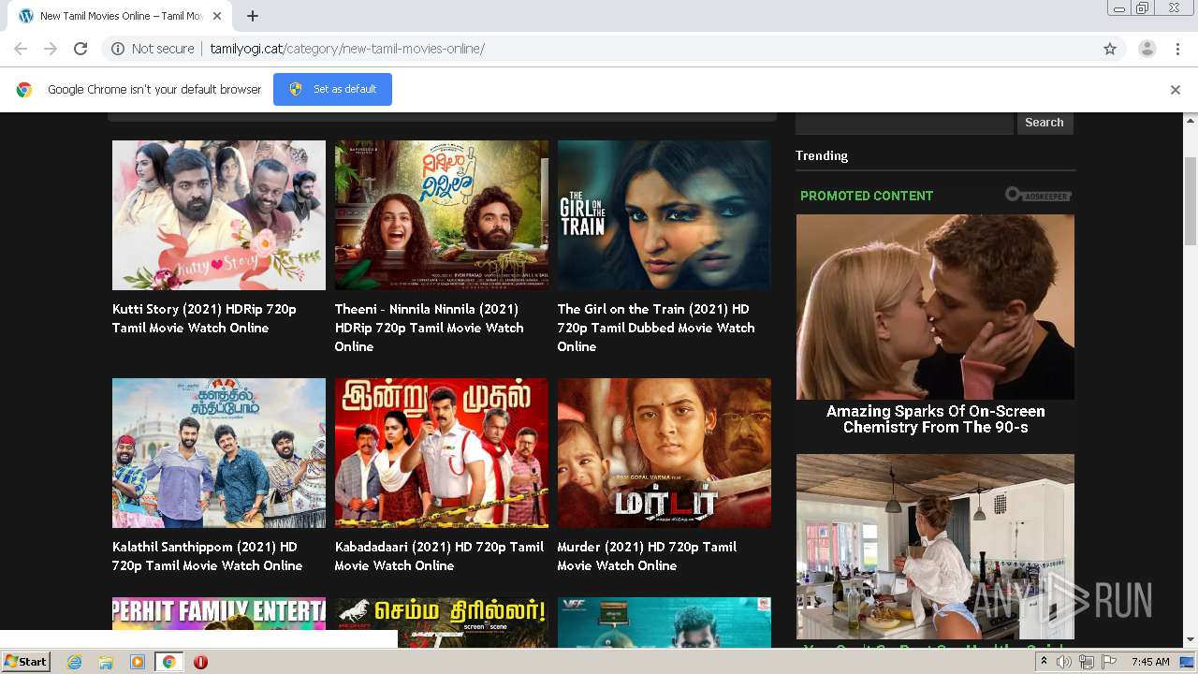Open the Windows Start menu
The width and height of the screenshot is (1198, 674).
[x=25, y=661]
